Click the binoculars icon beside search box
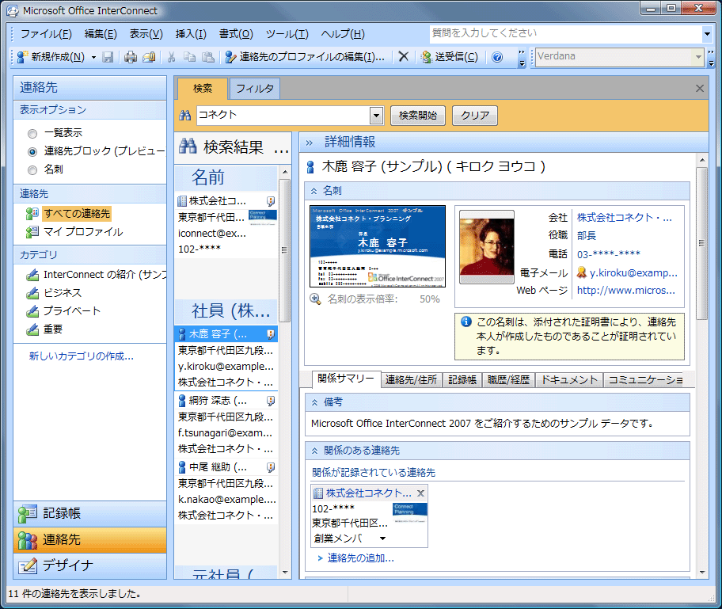The width and height of the screenshot is (722, 609). click(184, 115)
